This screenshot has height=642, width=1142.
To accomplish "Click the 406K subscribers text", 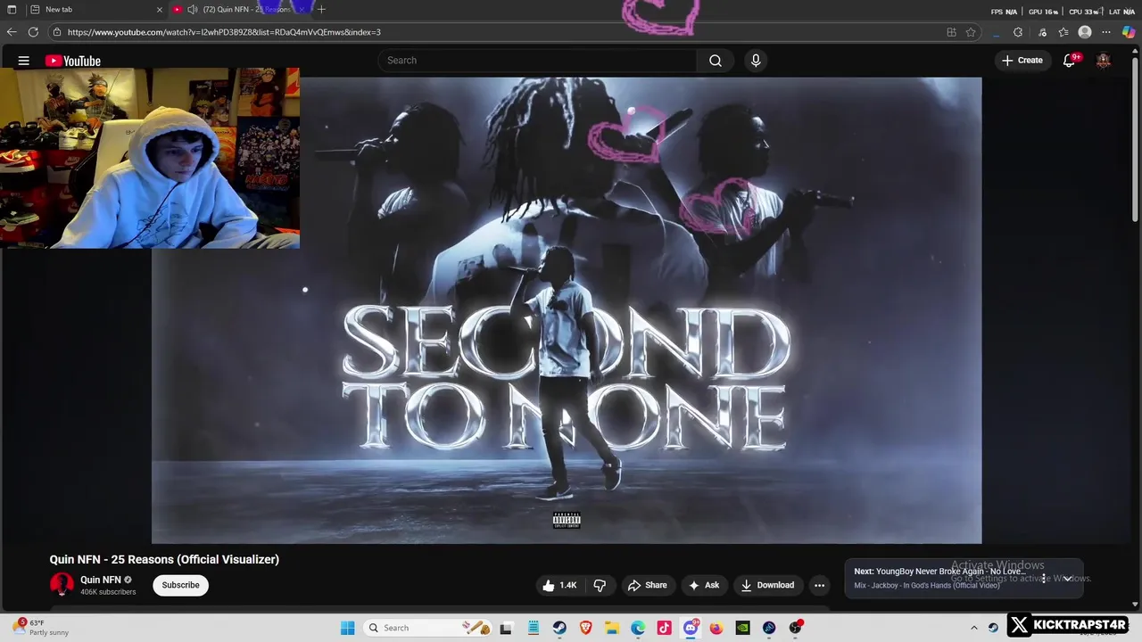I will click(108, 592).
